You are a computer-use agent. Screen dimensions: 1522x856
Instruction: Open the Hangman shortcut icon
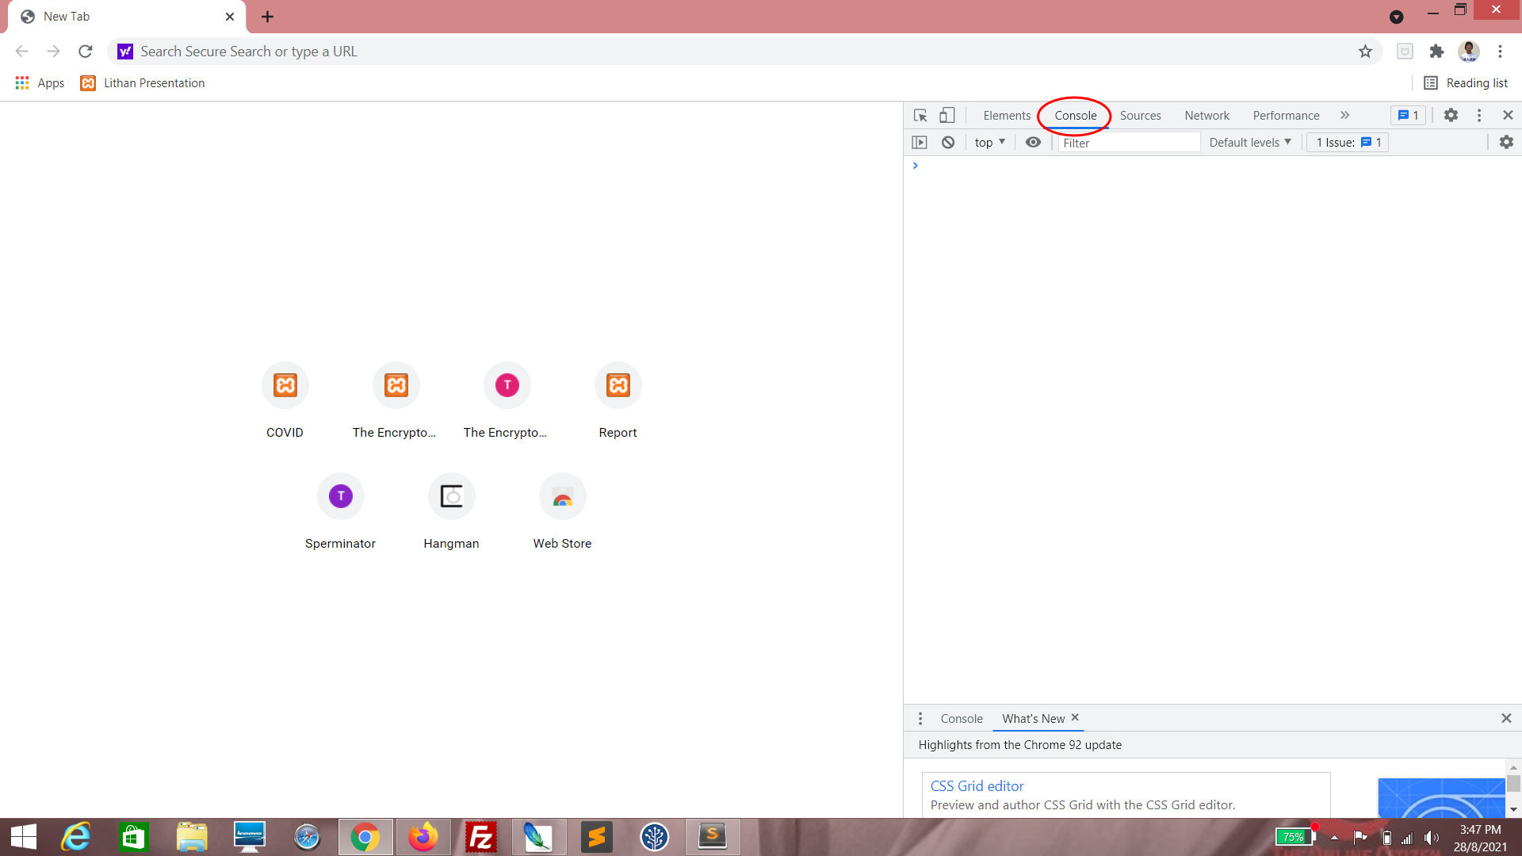tap(452, 496)
